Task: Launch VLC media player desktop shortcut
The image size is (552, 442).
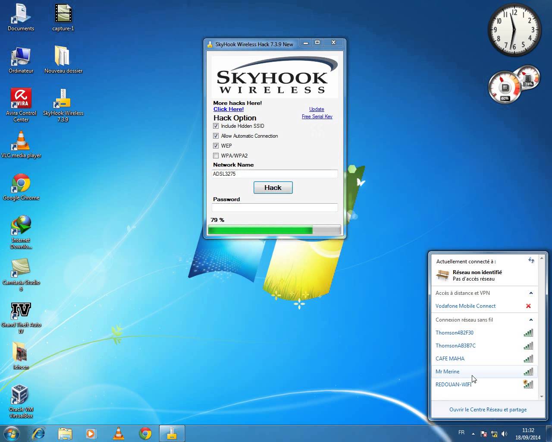Action: pyautogui.click(x=21, y=144)
